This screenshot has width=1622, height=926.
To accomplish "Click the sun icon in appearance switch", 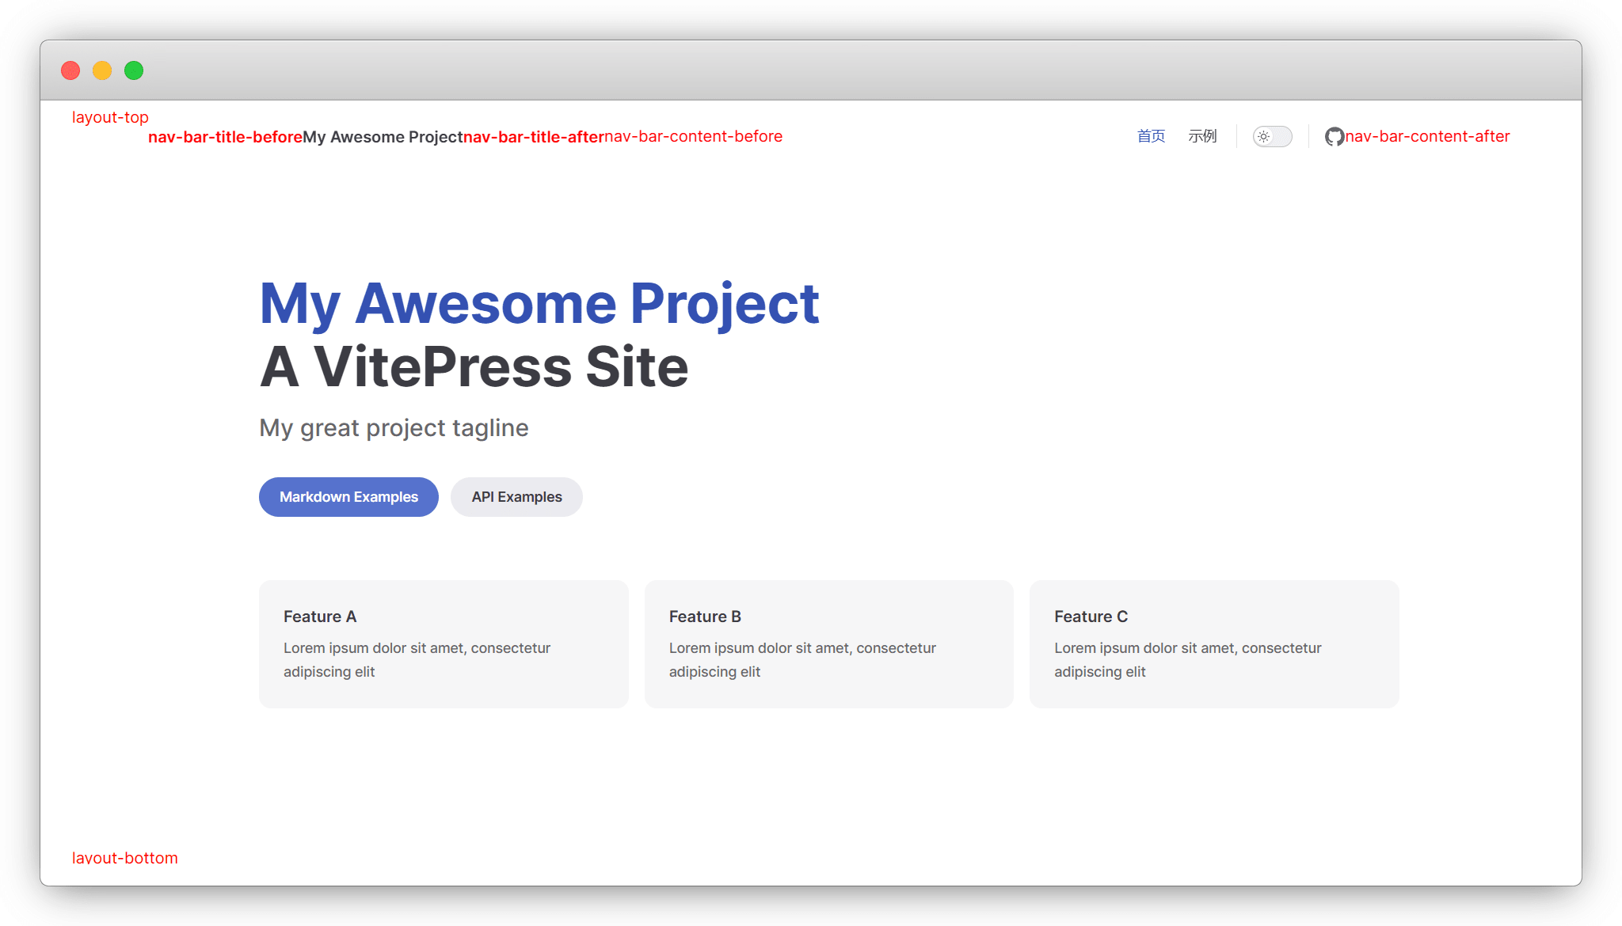I will 1264,137.
